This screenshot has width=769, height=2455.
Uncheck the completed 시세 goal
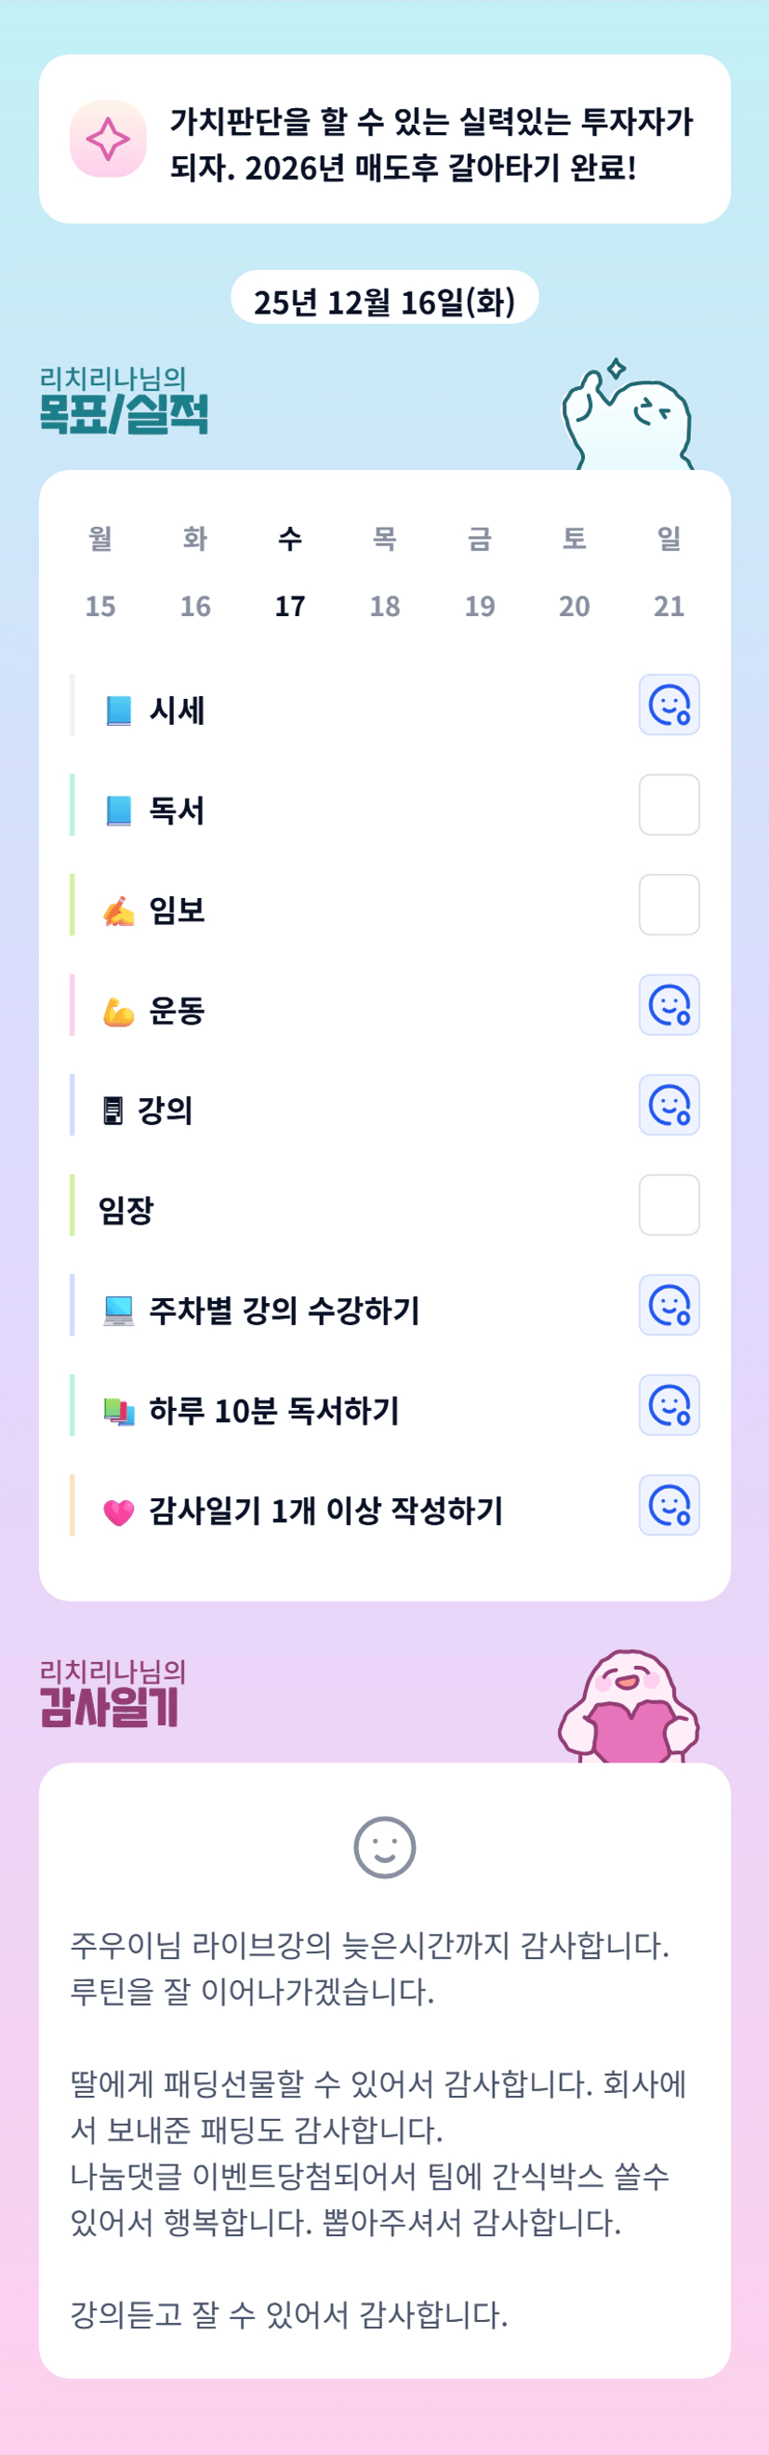(670, 705)
